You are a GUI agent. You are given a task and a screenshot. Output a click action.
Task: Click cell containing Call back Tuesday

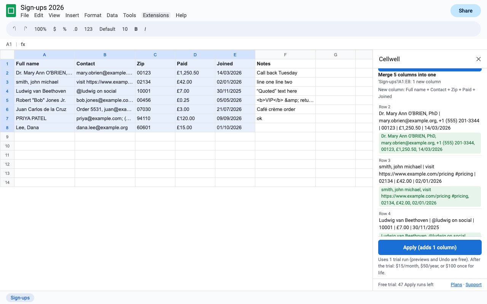click(x=285, y=73)
